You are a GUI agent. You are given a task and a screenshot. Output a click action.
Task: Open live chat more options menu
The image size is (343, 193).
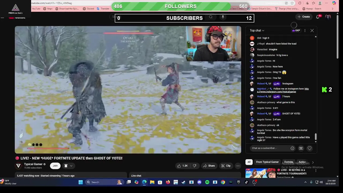305,31
